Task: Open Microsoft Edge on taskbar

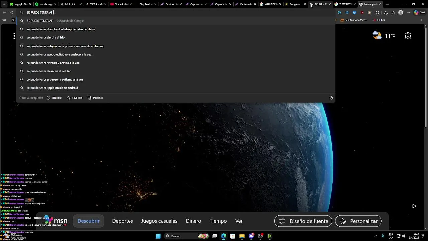Action: (x=224, y=236)
